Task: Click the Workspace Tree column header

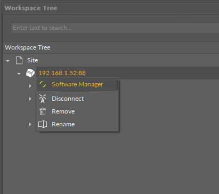Action: pyautogui.click(x=111, y=47)
